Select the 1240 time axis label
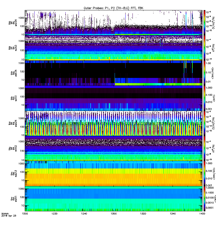 tap(84, 214)
